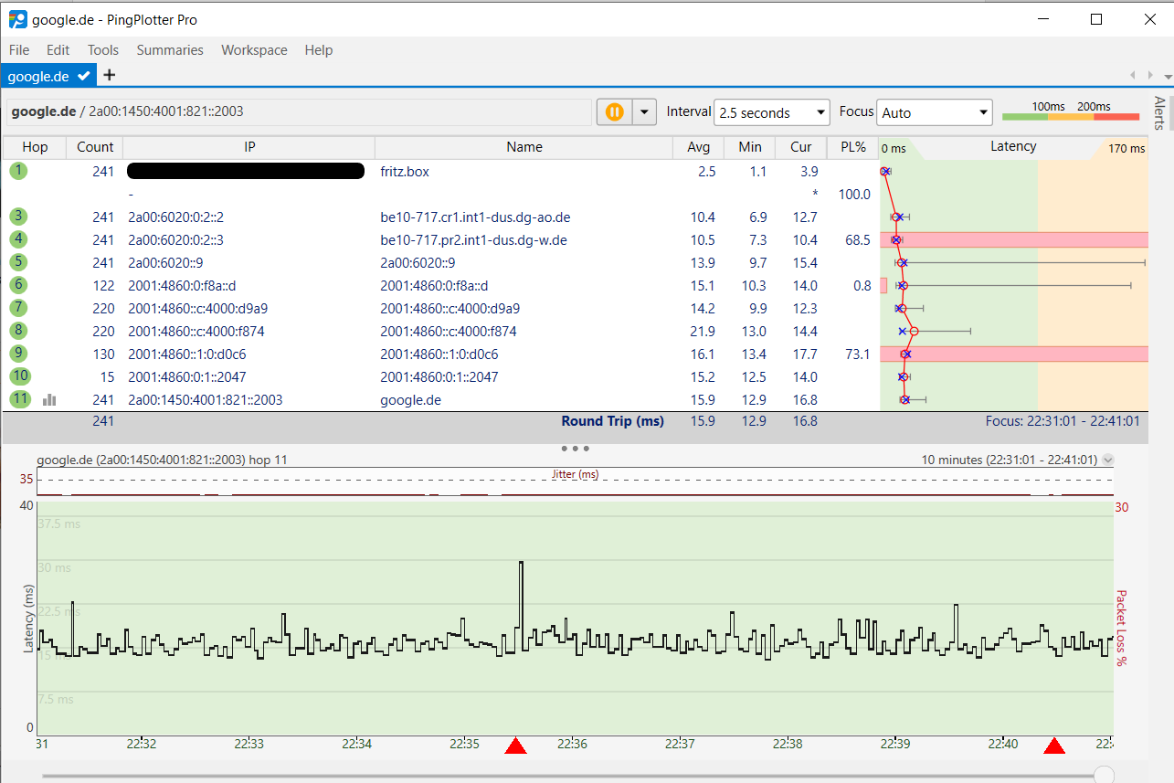Select hop 3 circle icon

coord(19,217)
